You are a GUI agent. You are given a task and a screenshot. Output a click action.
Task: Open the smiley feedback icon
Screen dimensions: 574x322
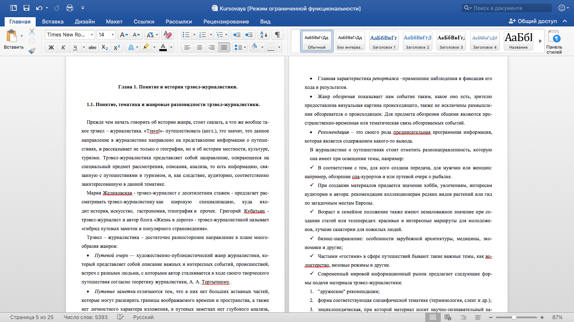562,8
